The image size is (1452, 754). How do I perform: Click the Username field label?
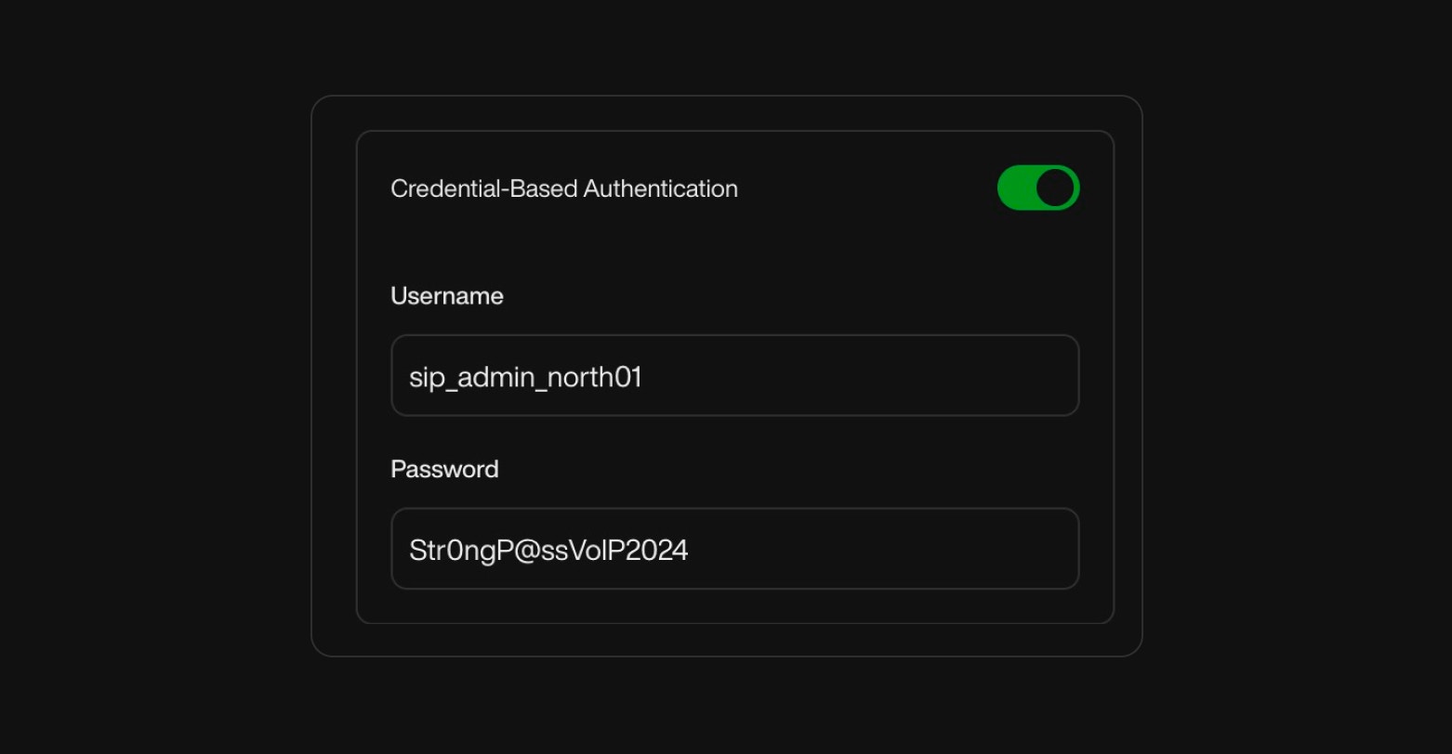[446, 295]
